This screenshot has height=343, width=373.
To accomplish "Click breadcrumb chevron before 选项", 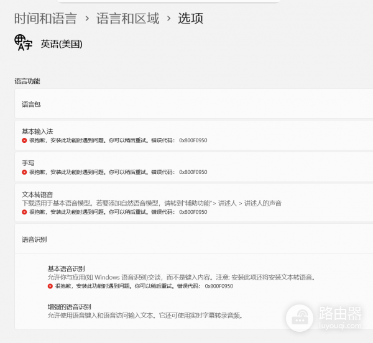I will point(169,19).
